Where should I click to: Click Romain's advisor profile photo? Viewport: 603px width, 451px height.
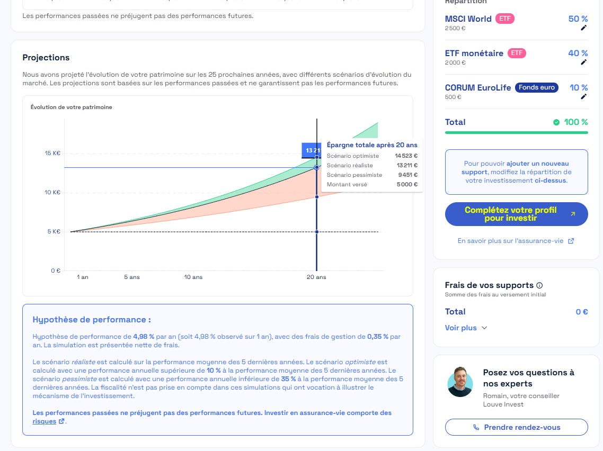click(460, 383)
